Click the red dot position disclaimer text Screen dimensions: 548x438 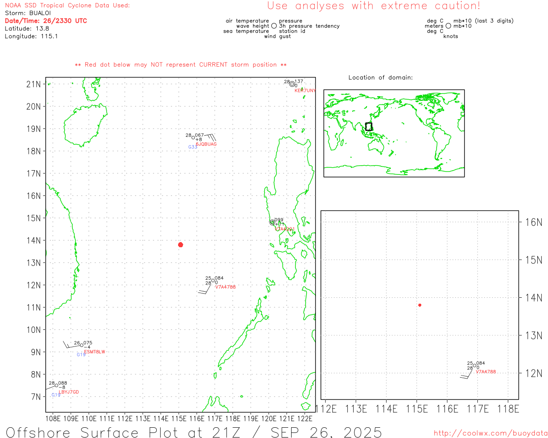[x=181, y=65]
